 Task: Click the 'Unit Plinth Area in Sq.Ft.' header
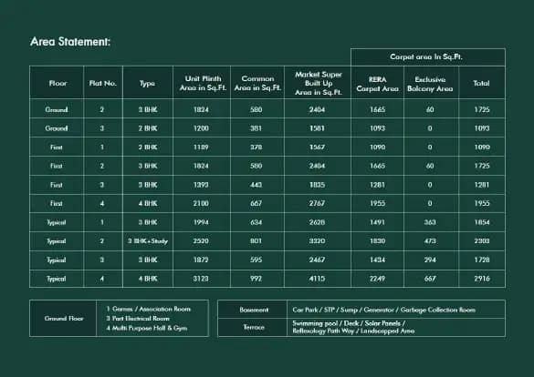(x=203, y=83)
